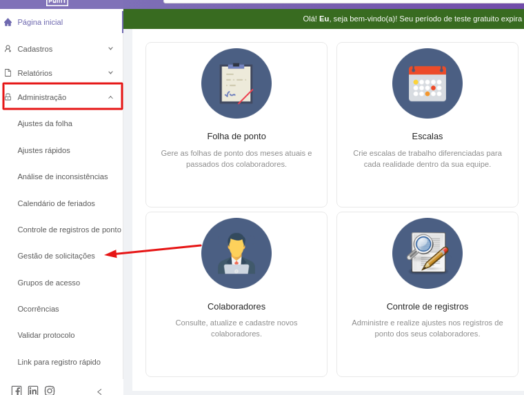Screen dimensions: 524x395
Task: Open the Instagram social link icon
Action: point(50,391)
